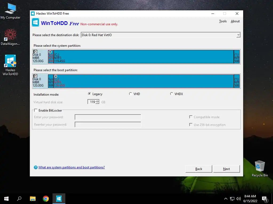Image resolution: width=273 pixels, height=204 pixels.
Task: Open File Explorer from the taskbar
Action: point(33,199)
